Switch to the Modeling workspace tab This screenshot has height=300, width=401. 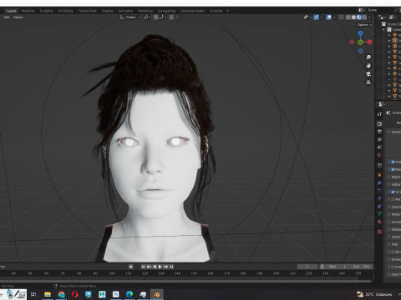coord(28,11)
